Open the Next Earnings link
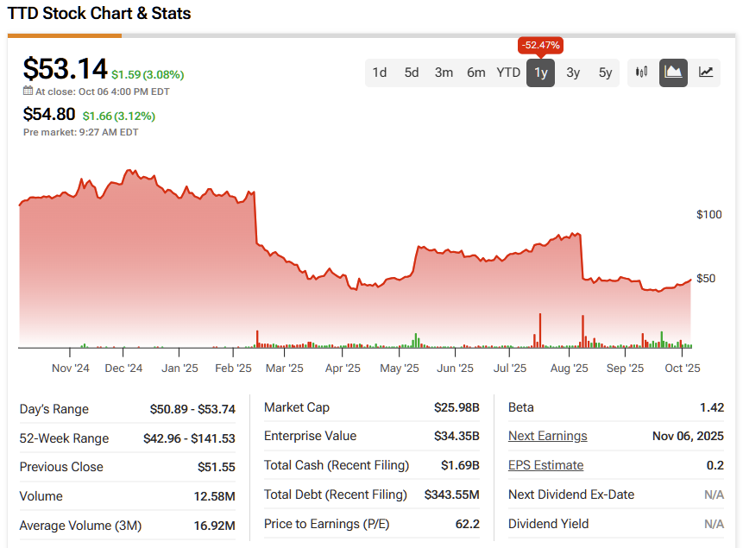This screenshot has width=743, height=548. (x=547, y=436)
